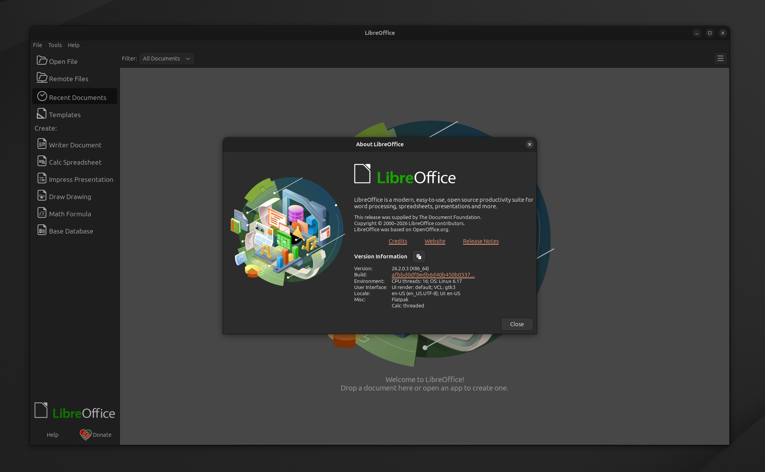Open the Tools menu
Image resolution: width=765 pixels, height=472 pixels.
pos(55,45)
